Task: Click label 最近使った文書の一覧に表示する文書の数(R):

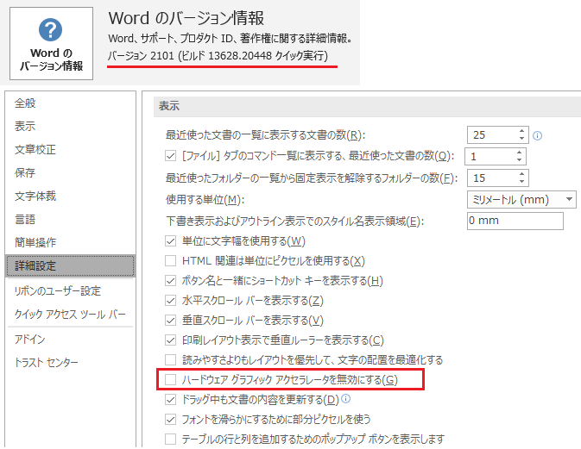Action: [x=265, y=135]
